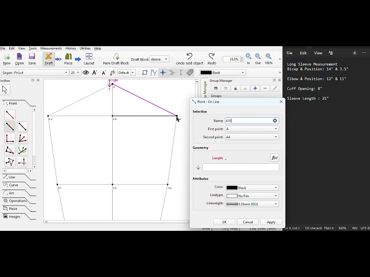Click the Save pattern icon
The height and width of the screenshot is (277, 370).
[x=32, y=59]
